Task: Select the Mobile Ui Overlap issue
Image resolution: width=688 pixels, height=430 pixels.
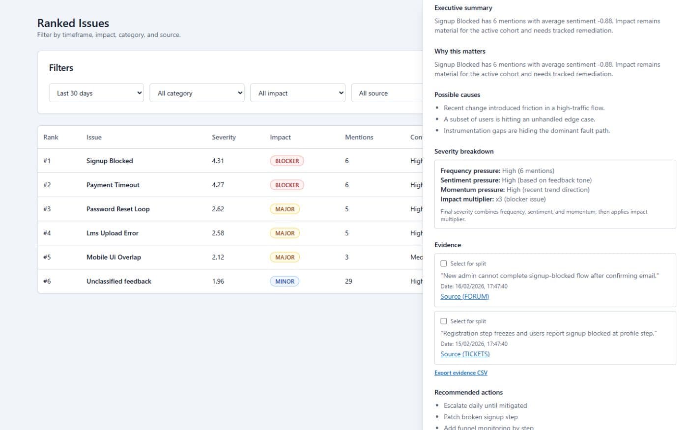Action: click(114, 257)
